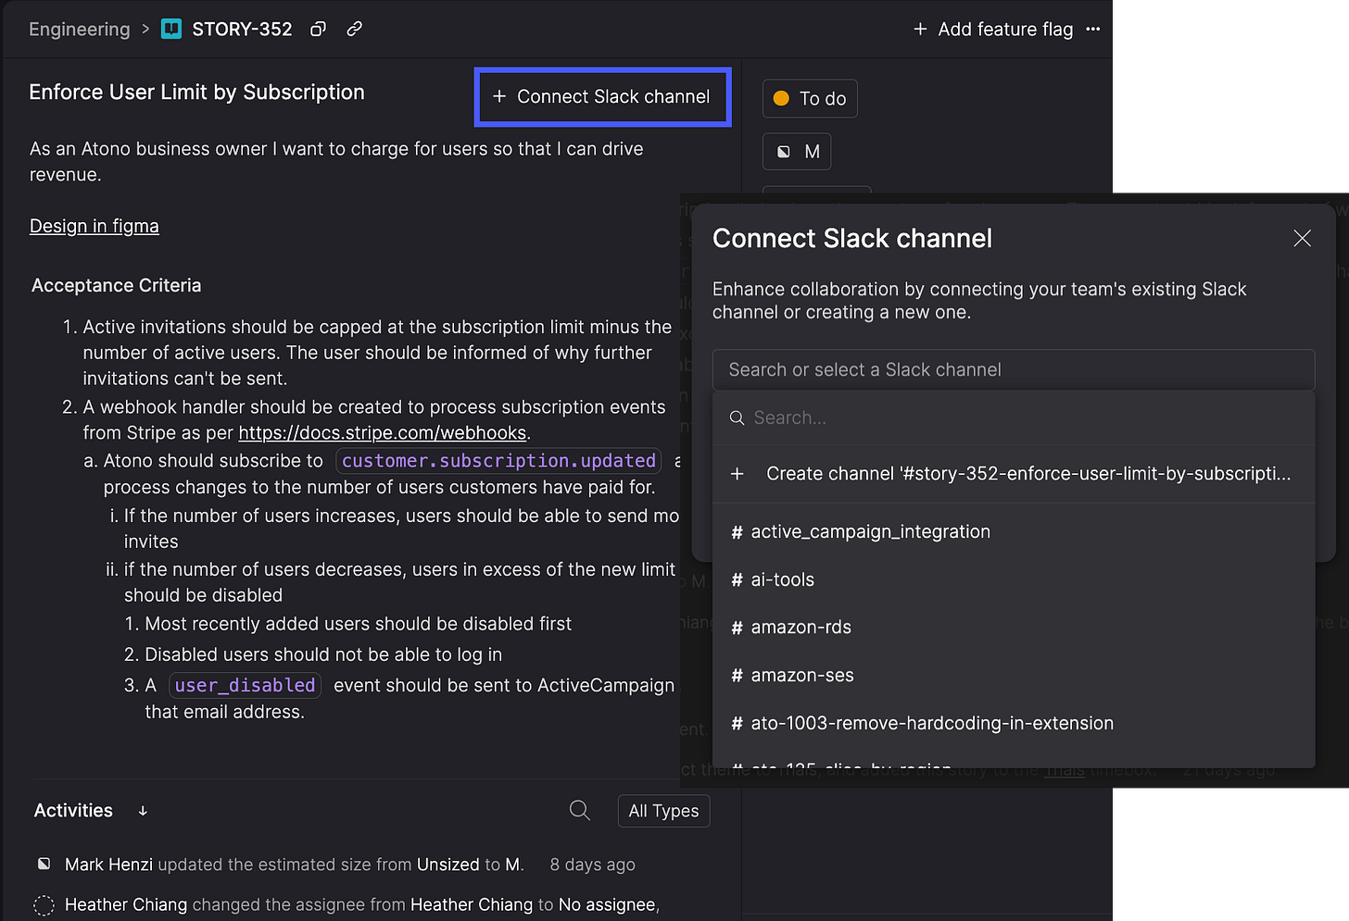Click the plus icon before Add feature flag
The image size is (1349, 921).
pyautogui.click(x=920, y=29)
